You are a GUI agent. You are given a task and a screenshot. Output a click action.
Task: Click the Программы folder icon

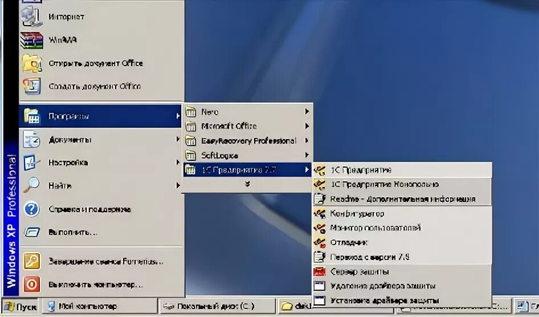pyautogui.click(x=32, y=116)
